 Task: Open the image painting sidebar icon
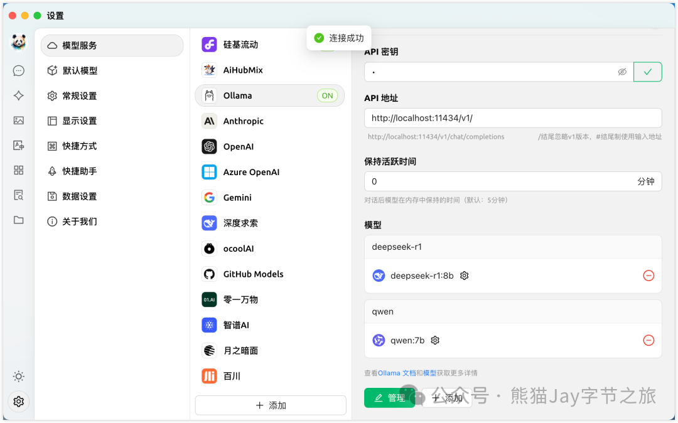(x=19, y=120)
